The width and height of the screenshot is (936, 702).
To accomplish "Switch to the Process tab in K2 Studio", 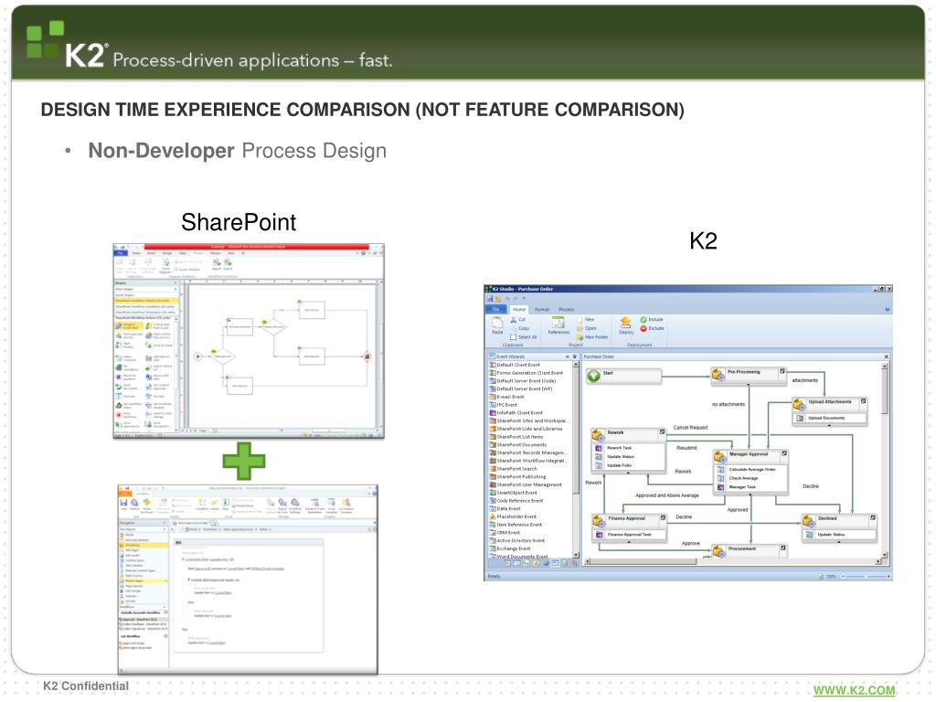I will click(567, 309).
